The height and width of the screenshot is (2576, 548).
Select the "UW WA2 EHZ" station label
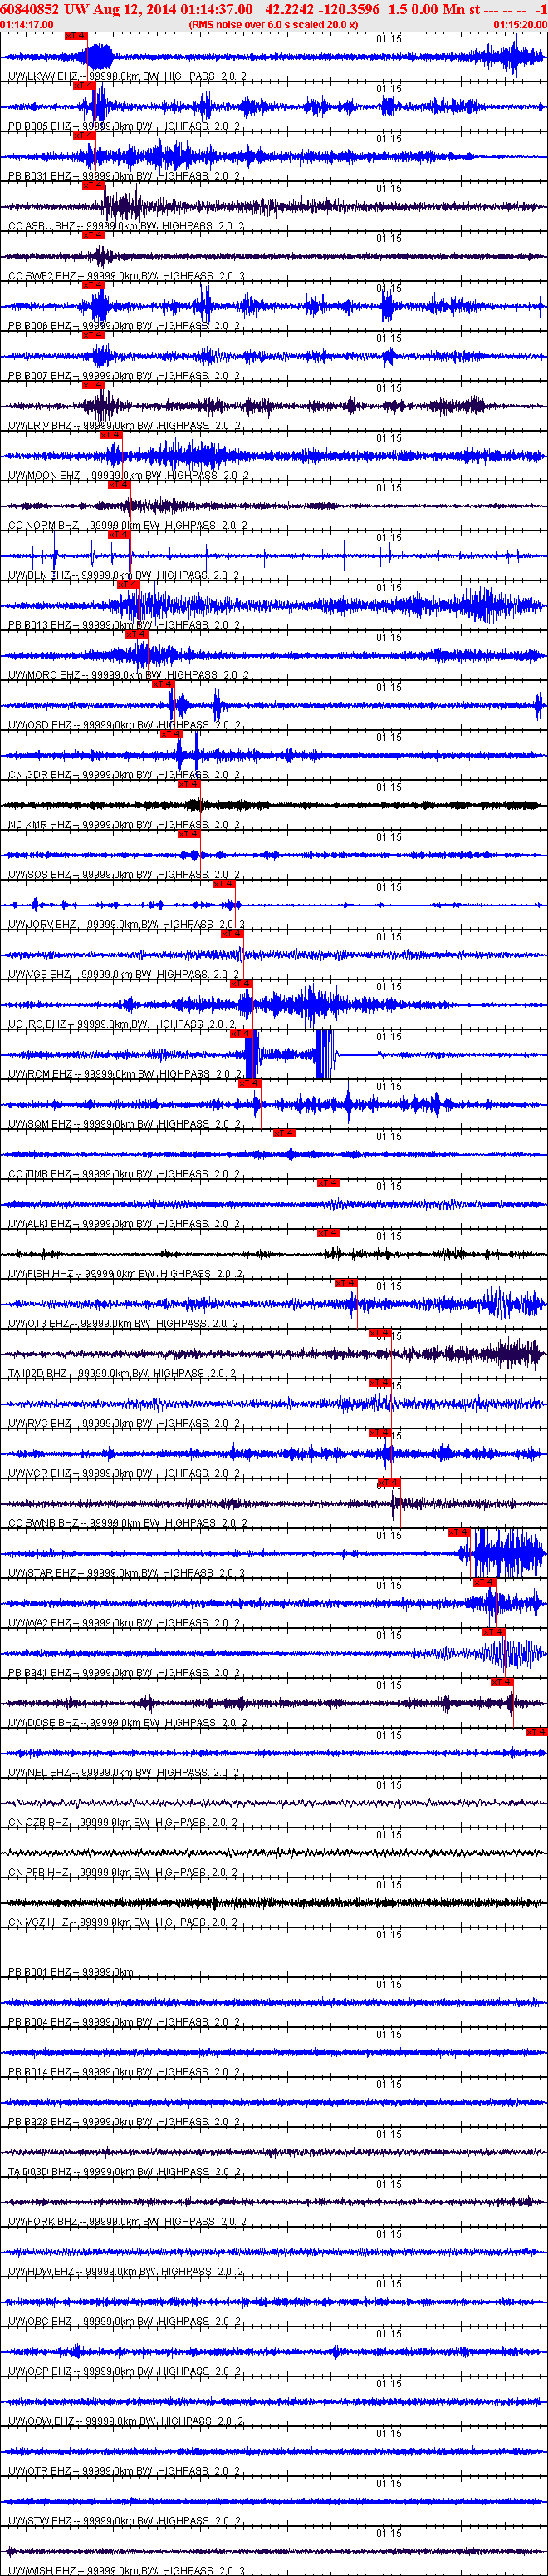(40, 1625)
